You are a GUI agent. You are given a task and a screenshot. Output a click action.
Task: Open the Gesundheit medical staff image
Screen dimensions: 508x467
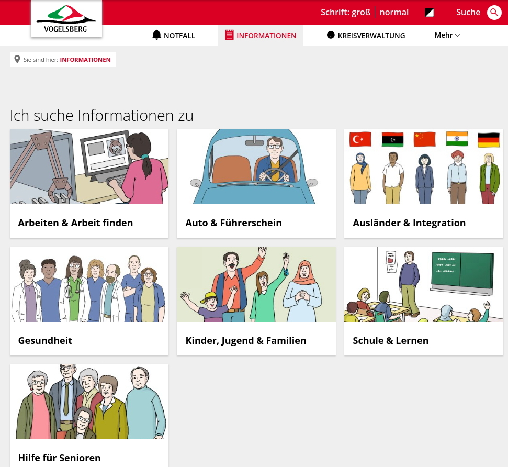pos(89,284)
